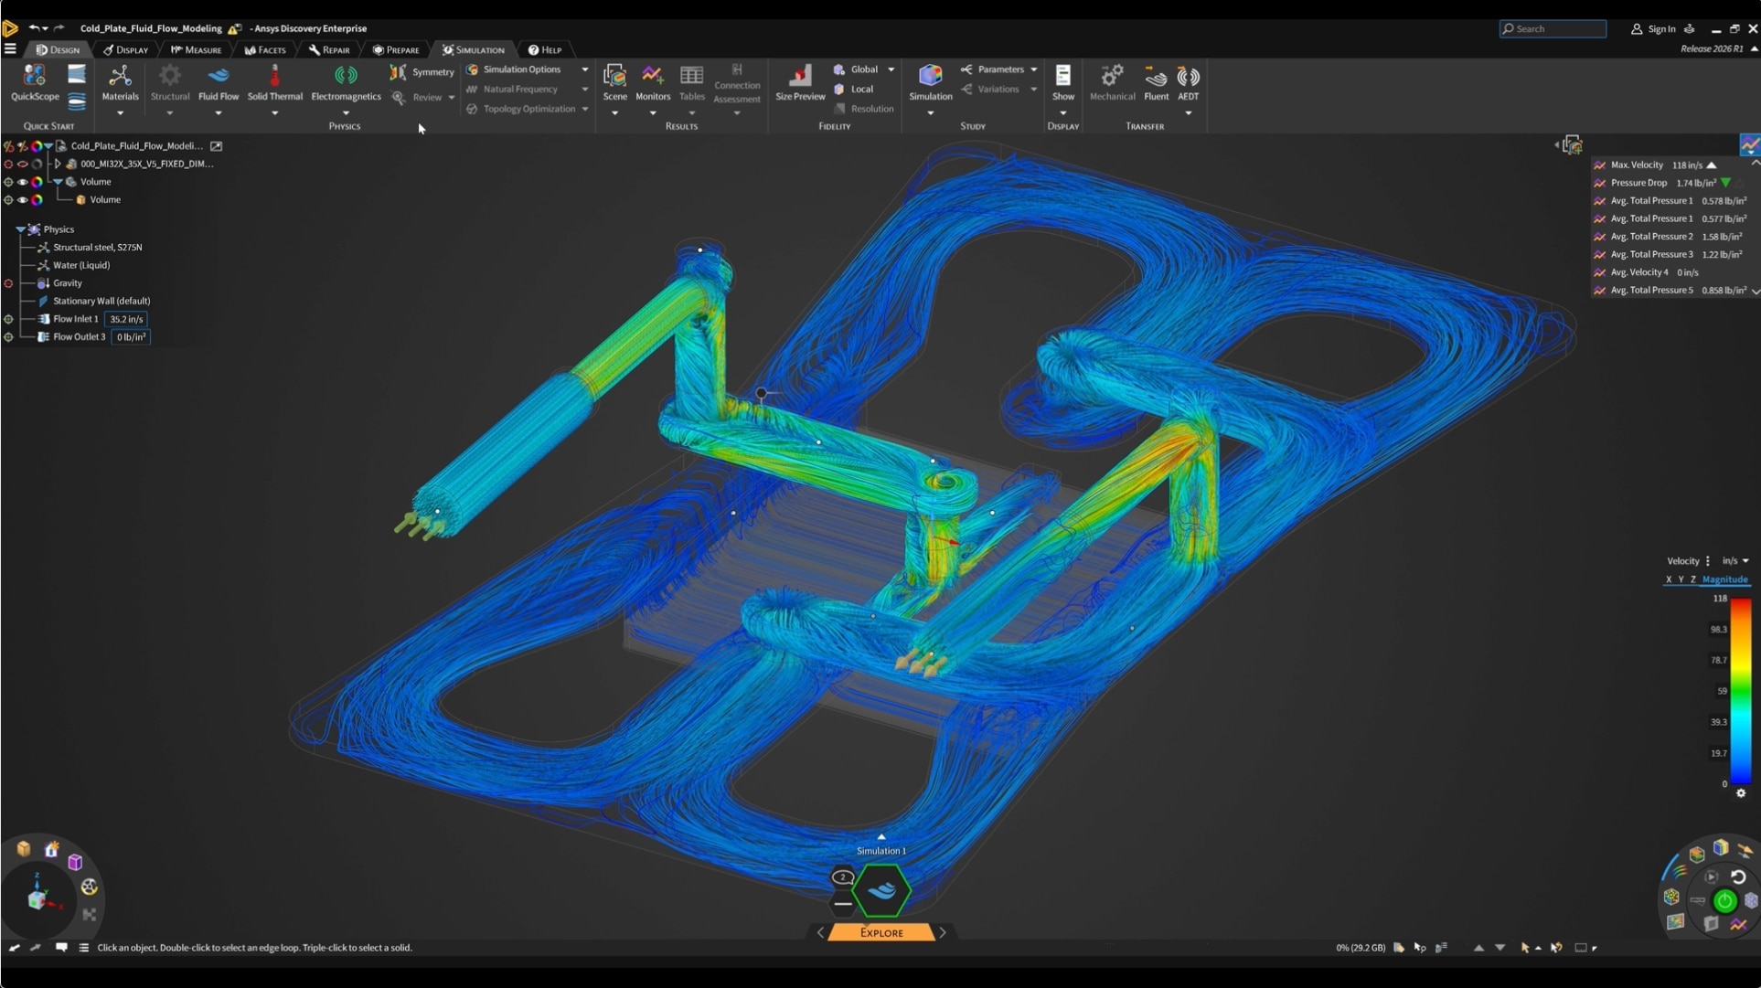The width and height of the screenshot is (1761, 988).
Task: Click the green power button in results wheel
Action: tap(1724, 901)
